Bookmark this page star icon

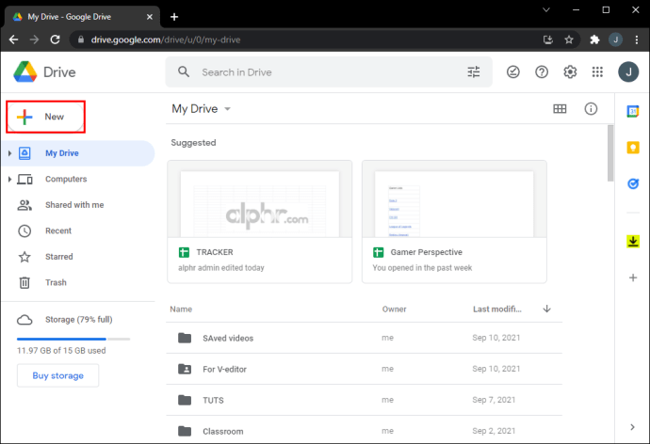pyautogui.click(x=569, y=40)
